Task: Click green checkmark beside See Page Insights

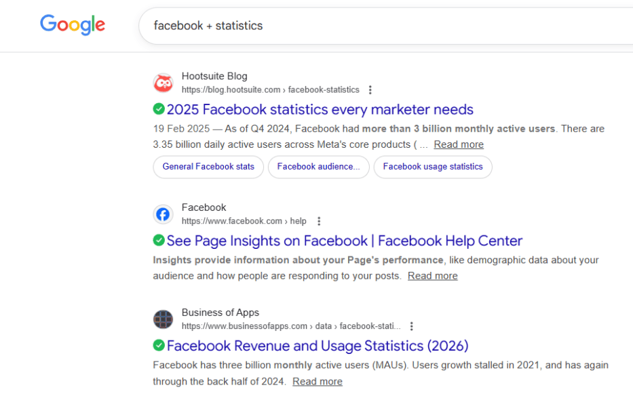Action: (159, 240)
